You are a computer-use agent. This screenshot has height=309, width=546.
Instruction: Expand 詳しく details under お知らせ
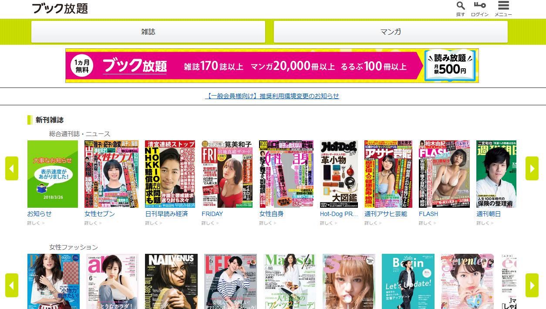click(x=36, y=223)
